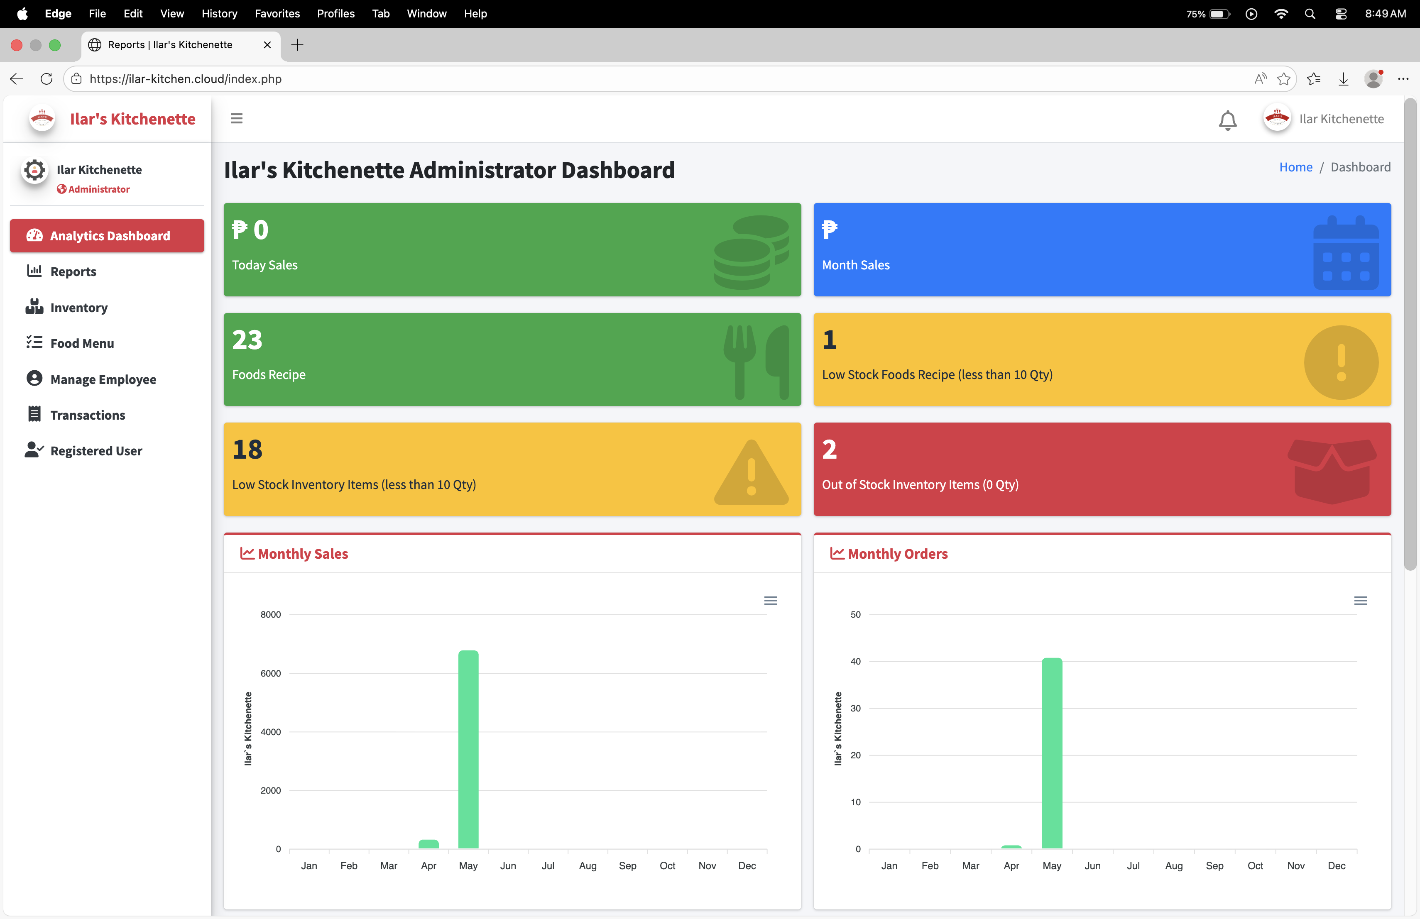Click the notification bell icon

[x=1227, y=120]
